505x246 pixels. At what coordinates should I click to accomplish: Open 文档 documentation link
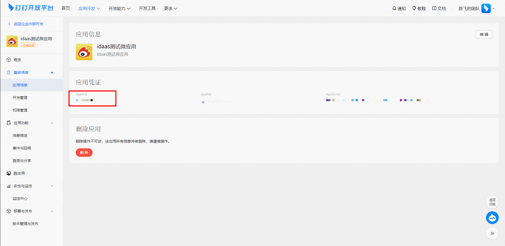439,8
